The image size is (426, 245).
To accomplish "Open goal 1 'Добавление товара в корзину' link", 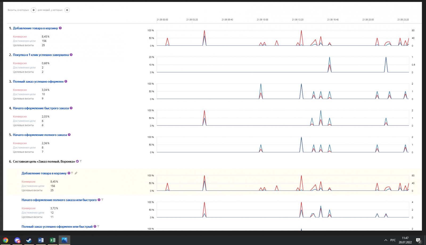I will [x=35, y=28].
